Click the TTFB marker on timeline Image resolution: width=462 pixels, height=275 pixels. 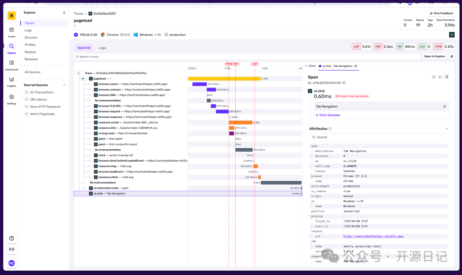pos(228,64)
